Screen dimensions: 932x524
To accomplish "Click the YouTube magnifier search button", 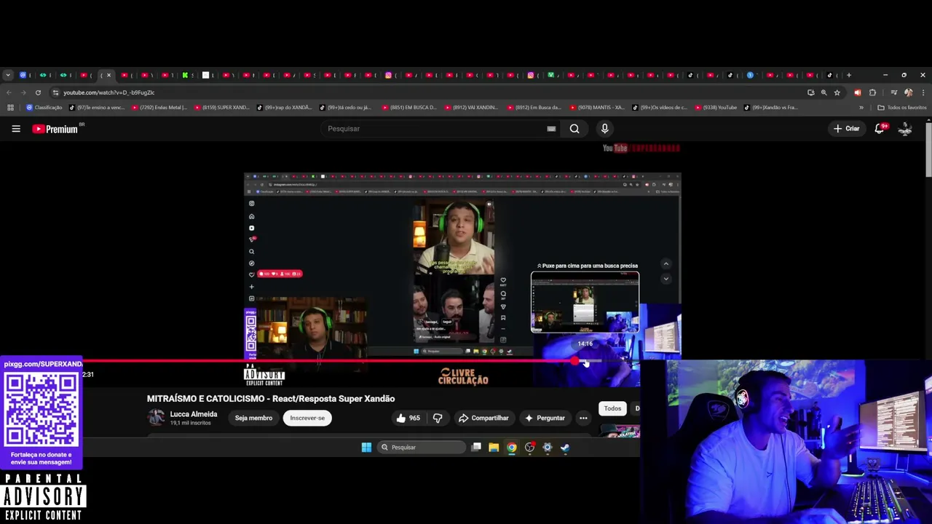I will point(574,129).
